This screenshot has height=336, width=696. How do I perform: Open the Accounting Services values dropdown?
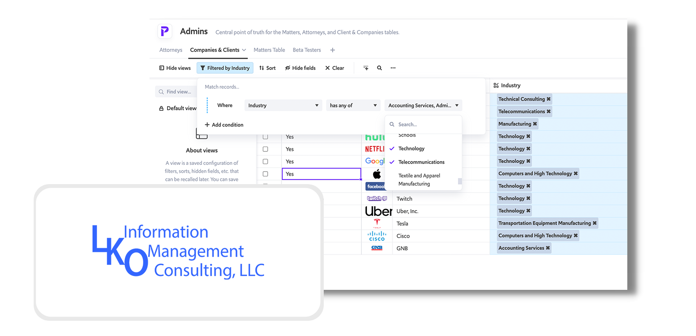pos(423,105)
